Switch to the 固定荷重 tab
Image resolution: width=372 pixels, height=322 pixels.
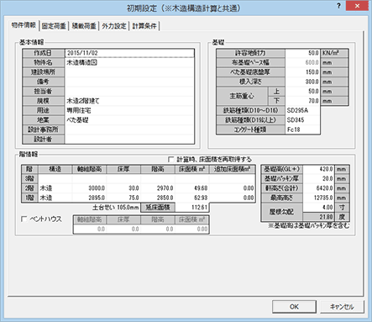coord(54,26)
